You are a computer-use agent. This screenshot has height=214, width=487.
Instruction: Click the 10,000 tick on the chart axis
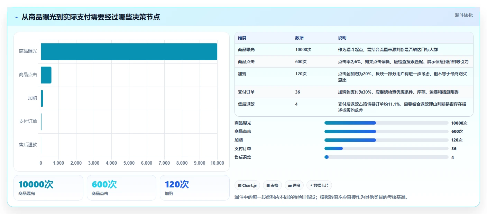(x=217, y=163)
